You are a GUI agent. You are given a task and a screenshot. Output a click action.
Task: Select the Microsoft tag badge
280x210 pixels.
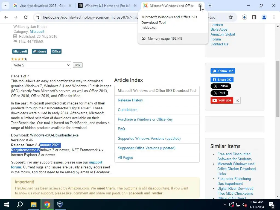(x=20, y=51)
